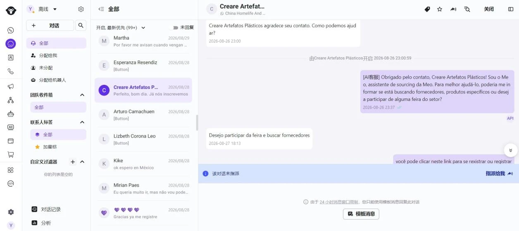Screen dimensions: 519x231
Task: Open Arturo Camachuen conversation
Action: (x=143, y=115)
